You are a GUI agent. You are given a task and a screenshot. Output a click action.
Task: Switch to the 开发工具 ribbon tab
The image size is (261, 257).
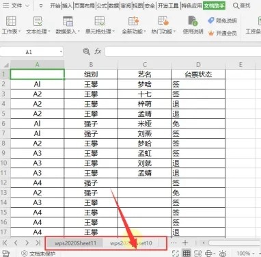168,5
